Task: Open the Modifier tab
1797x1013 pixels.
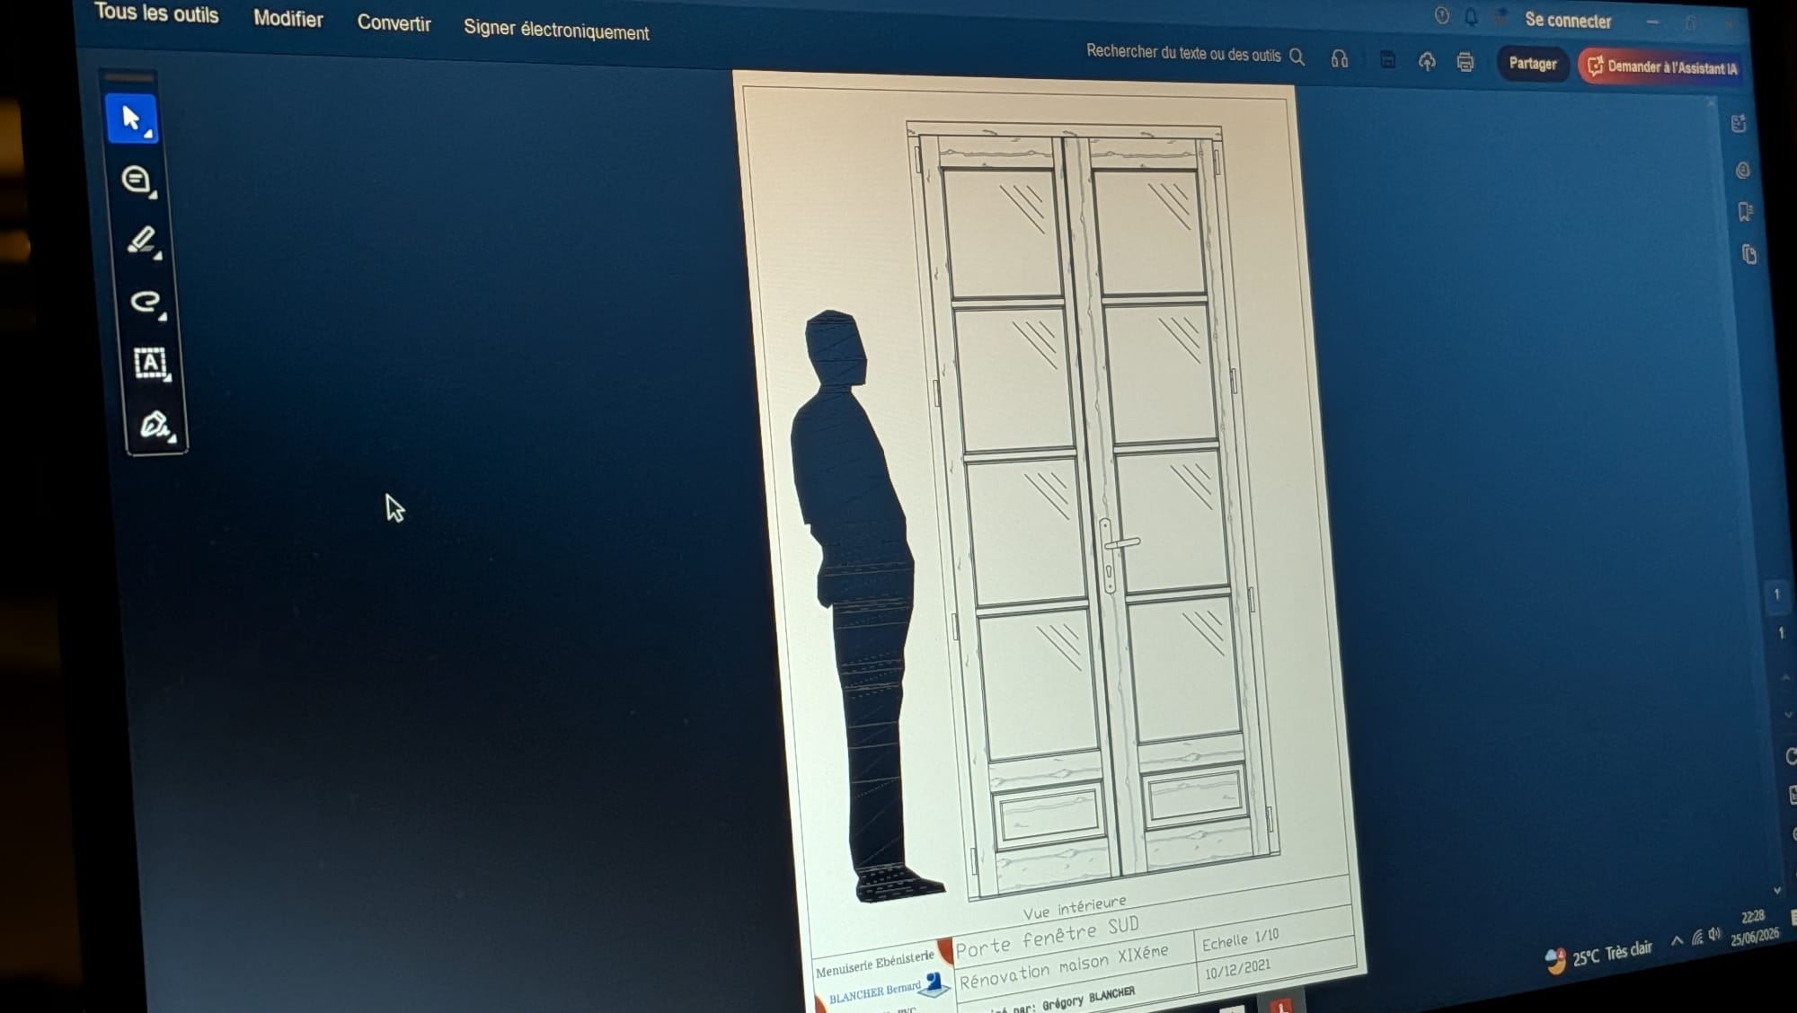Action: click(288, 18)
